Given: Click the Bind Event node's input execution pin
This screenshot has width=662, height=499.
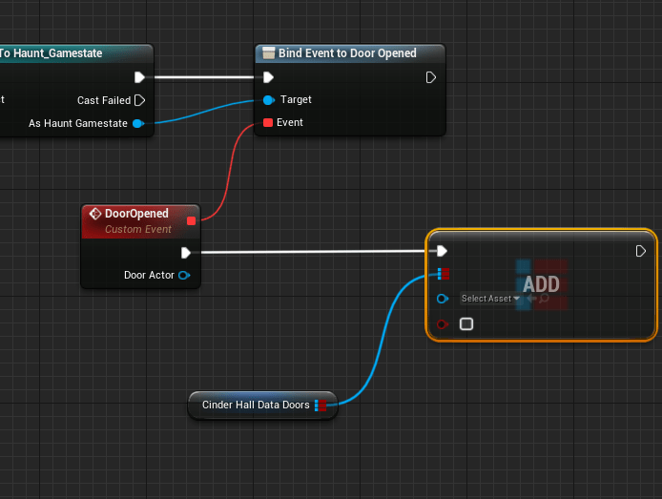Looking at the screenshot, I should point(268,77).
